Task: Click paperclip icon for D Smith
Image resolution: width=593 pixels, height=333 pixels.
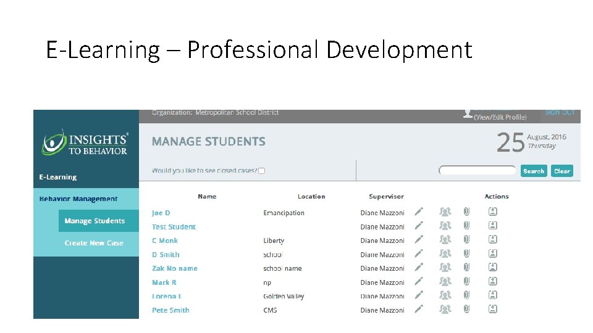Action: [467, 253]
